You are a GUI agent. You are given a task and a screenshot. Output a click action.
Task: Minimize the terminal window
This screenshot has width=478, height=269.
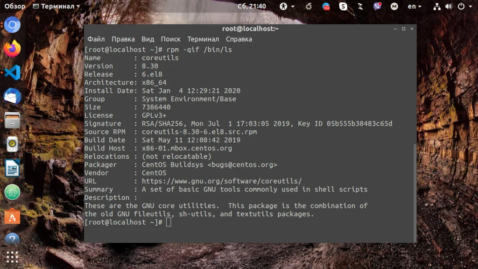point(395,28)
